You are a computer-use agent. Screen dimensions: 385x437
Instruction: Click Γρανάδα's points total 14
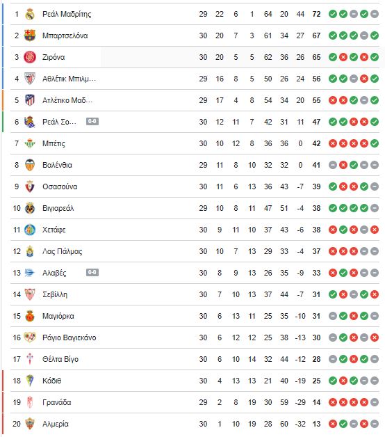pos(316,402)
